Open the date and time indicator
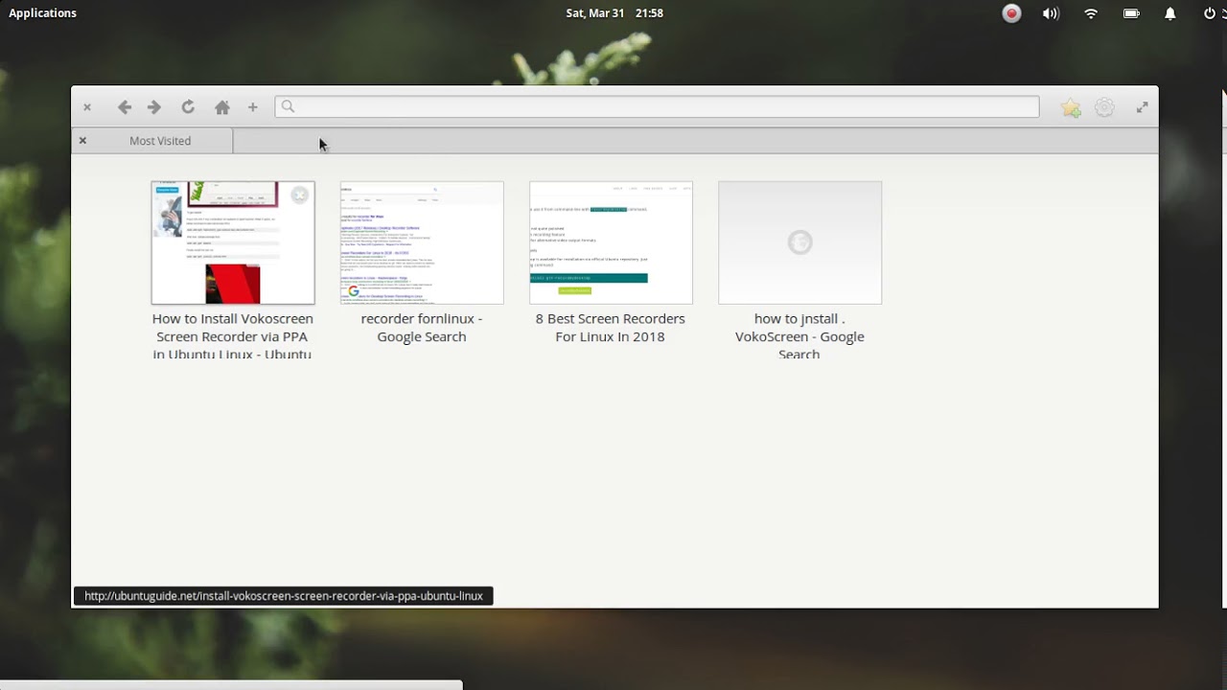 [x=614, y=12]
